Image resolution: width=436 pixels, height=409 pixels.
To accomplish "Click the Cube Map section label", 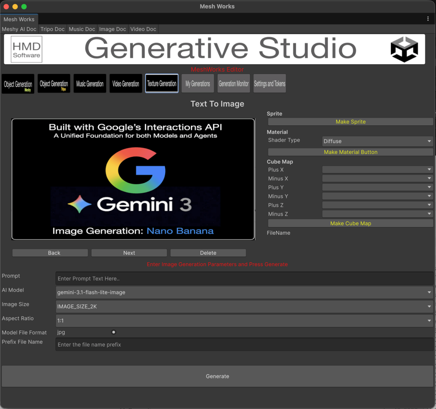I will pyautogui.click(x=280, y=162).
